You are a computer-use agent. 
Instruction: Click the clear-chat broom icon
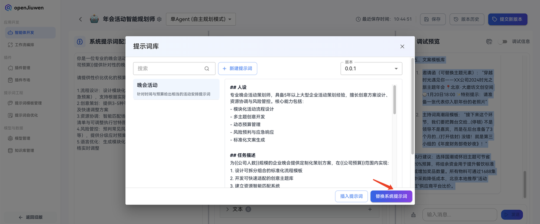[x=413, y=214]
